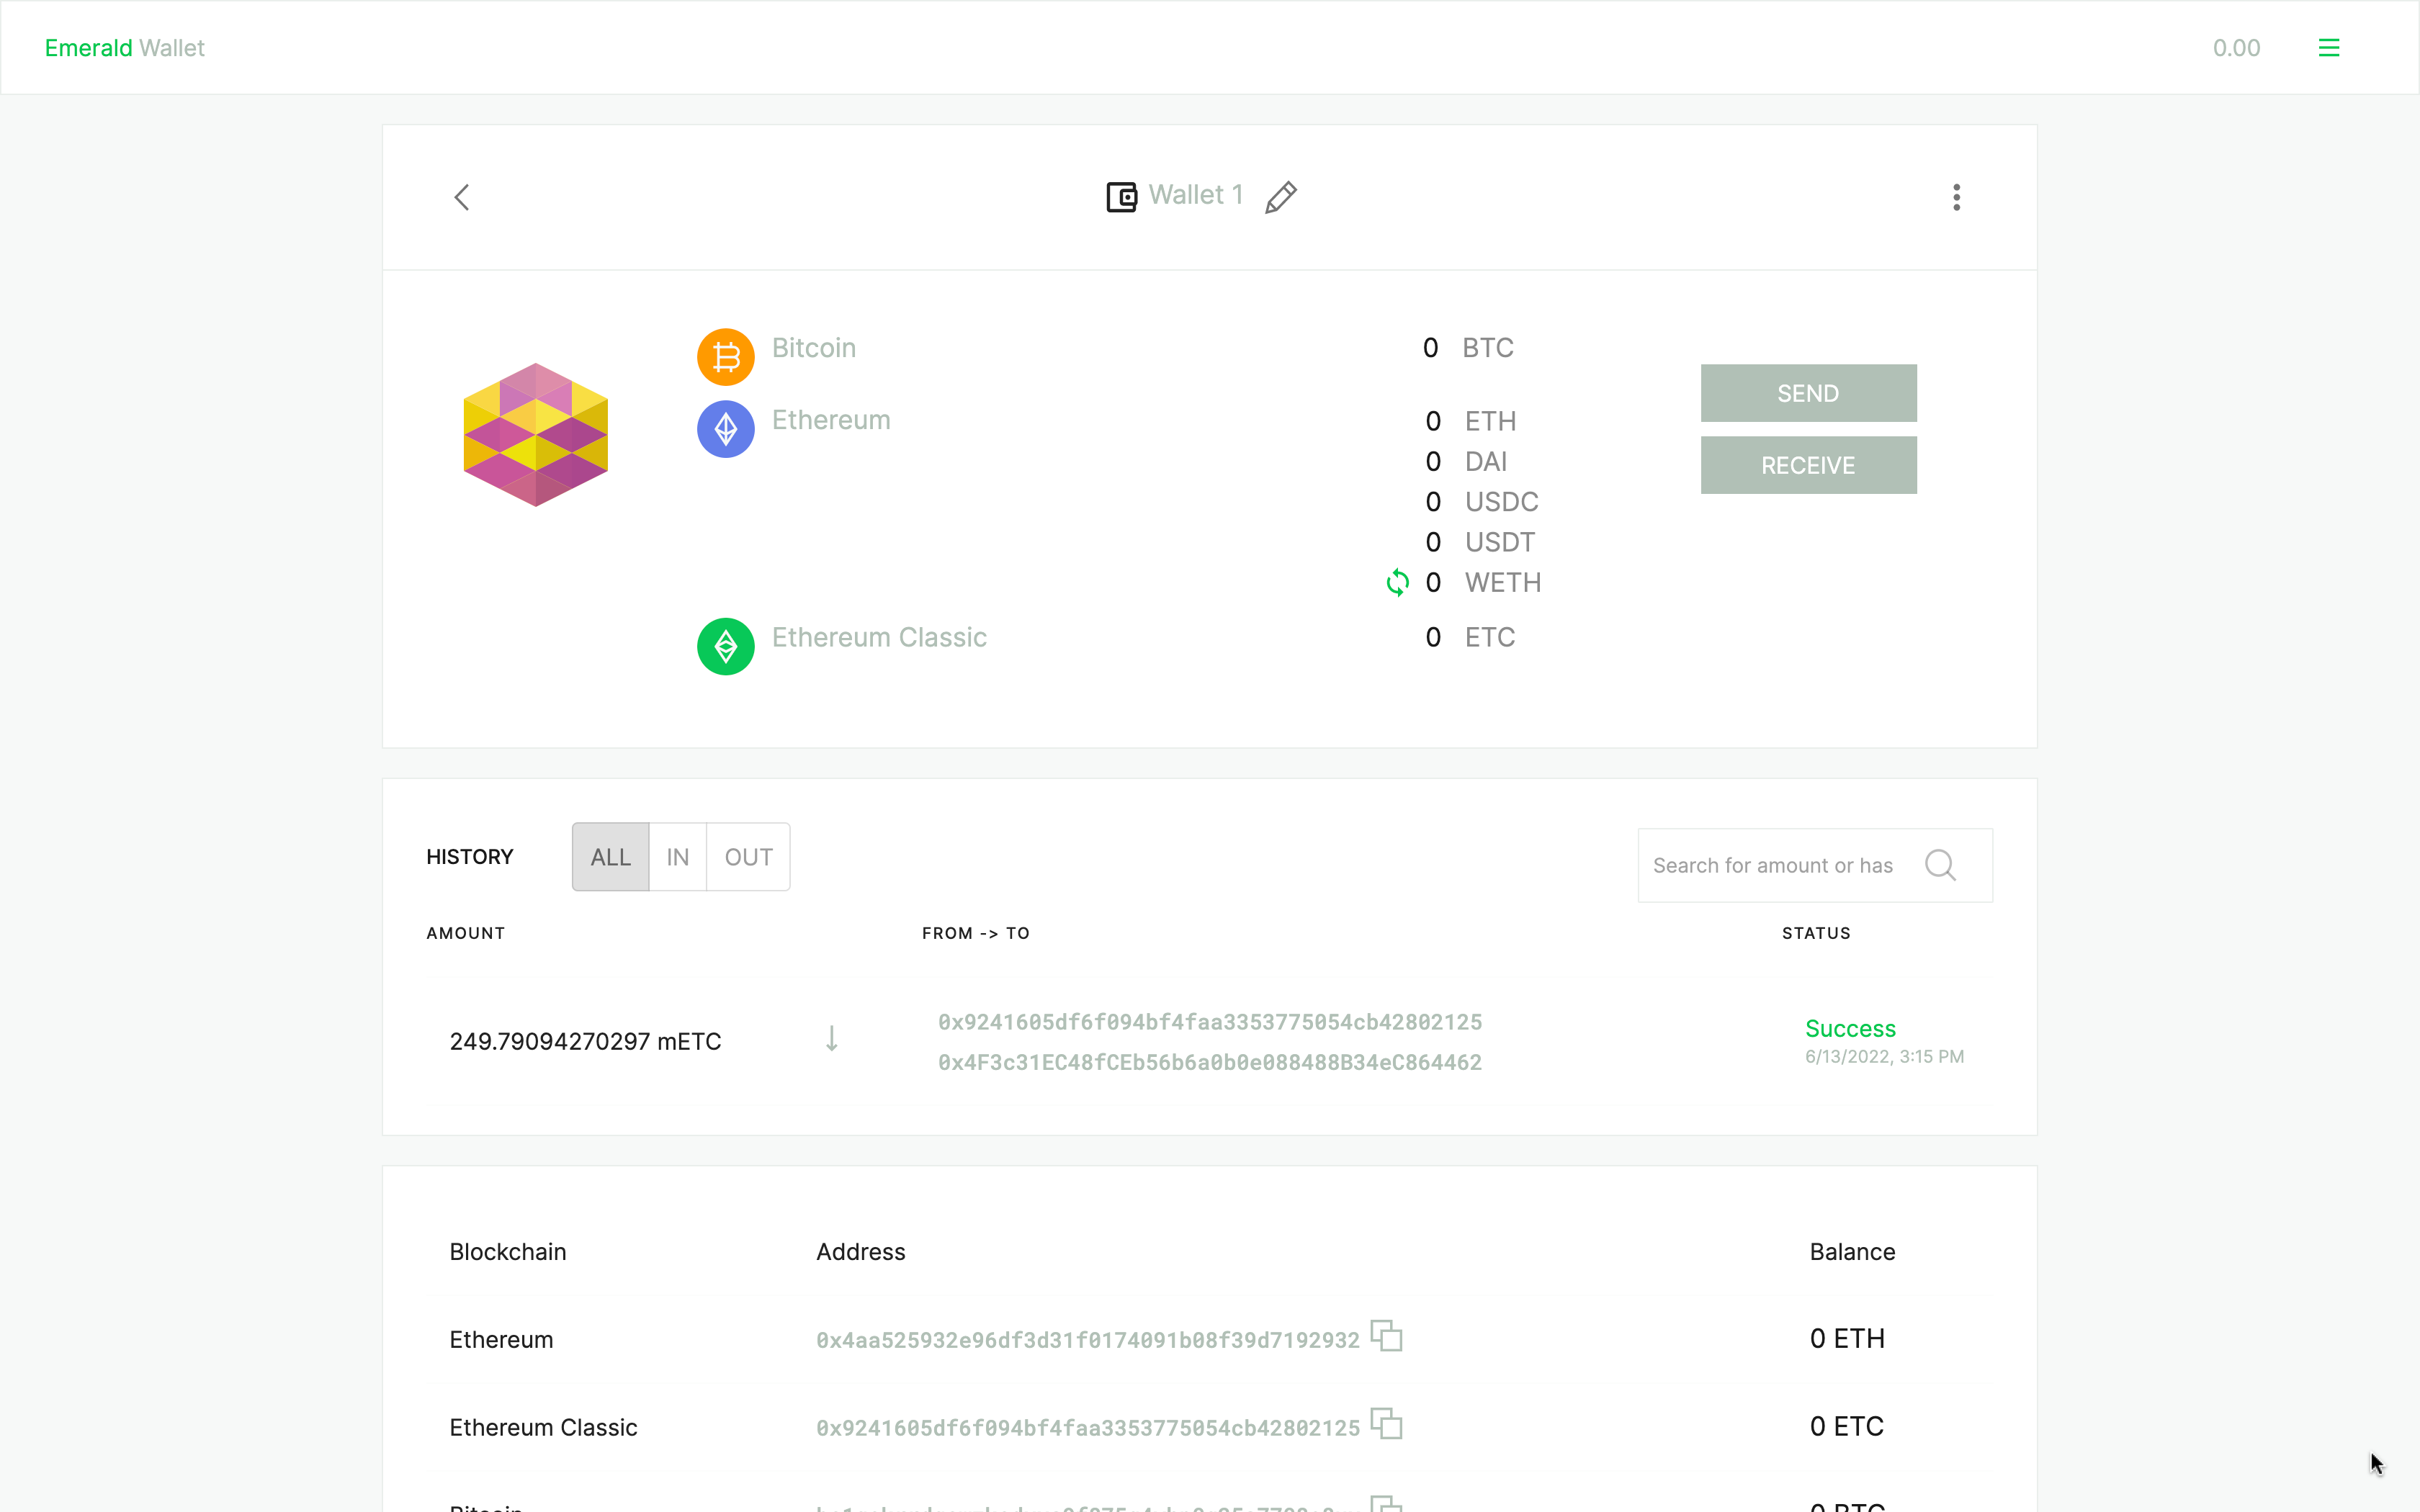Screen dimensions: 2420x1512
Task: Click the Emerald Wallet logo icon
Action: pos(124,47)
